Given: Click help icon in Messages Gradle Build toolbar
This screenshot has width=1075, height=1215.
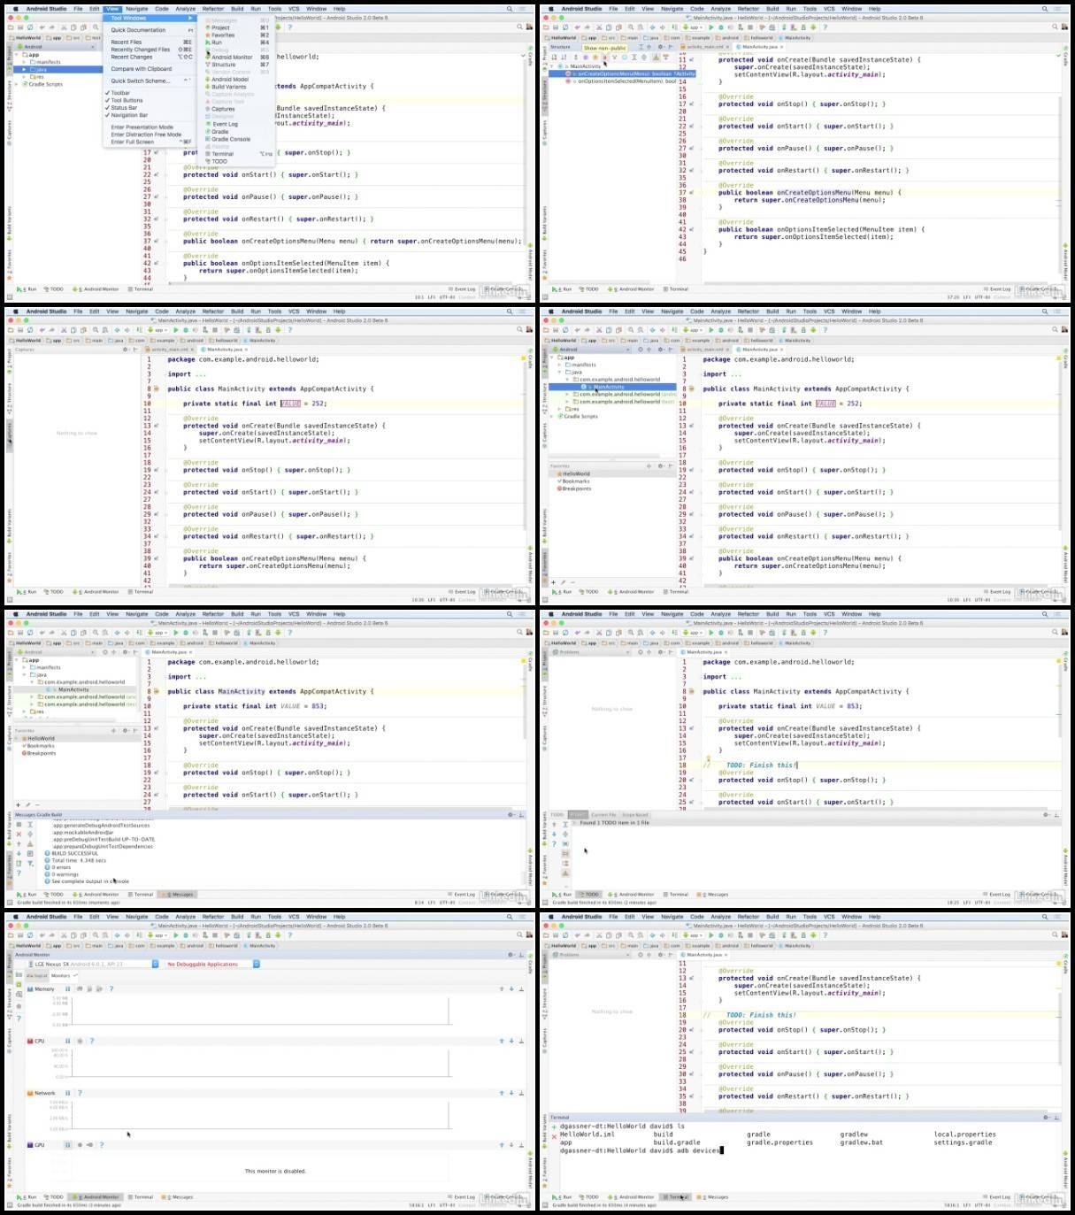Looking at the screenshot, I should tap(19, 873).
